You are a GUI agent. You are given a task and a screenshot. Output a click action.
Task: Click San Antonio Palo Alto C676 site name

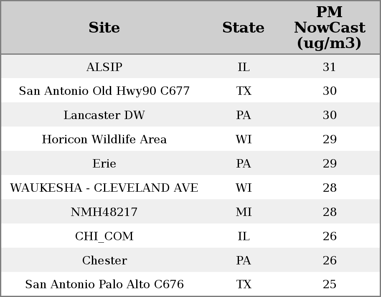(x=104, y=284)
